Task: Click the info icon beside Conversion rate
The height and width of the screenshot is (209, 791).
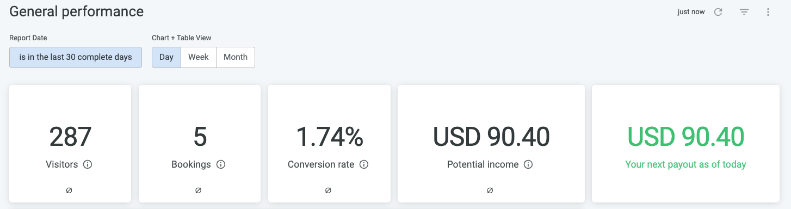Action: [364, 164]
